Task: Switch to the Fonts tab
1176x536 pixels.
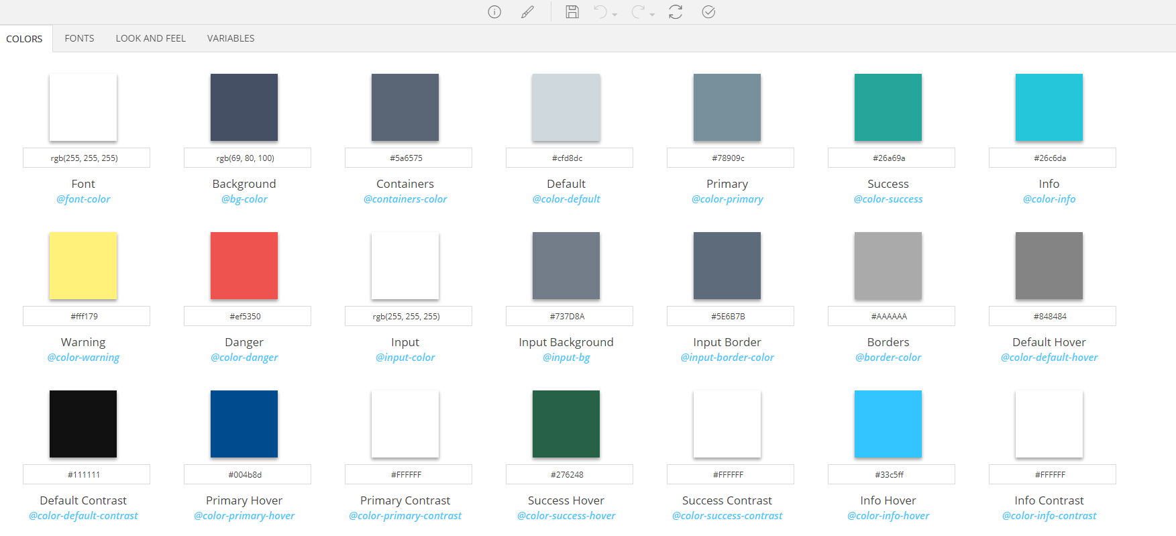Action: [x=79, y=38]
